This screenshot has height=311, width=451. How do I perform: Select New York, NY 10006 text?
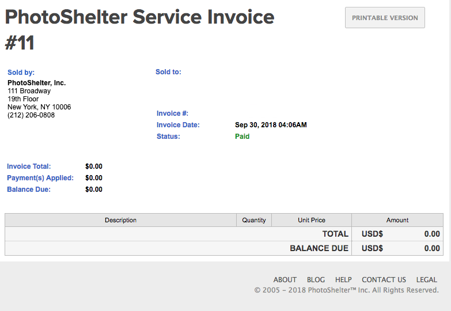39,107
